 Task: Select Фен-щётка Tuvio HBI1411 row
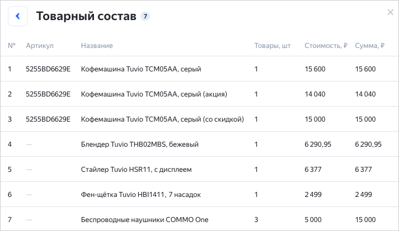click(140, 195)
